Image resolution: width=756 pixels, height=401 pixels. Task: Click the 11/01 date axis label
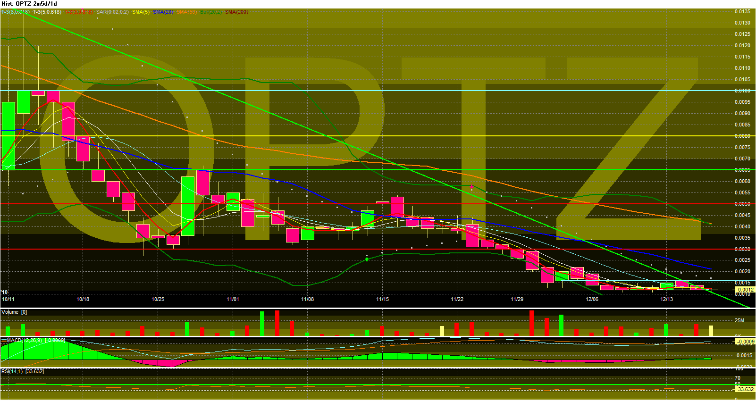pyautogui.click(x=233, y=299)
